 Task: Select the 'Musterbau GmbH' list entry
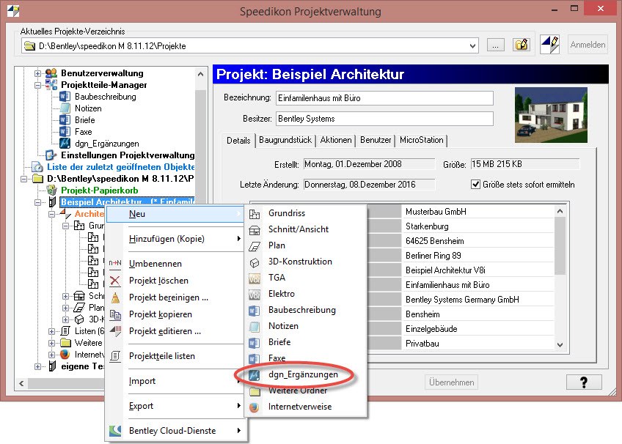(478, 212)
